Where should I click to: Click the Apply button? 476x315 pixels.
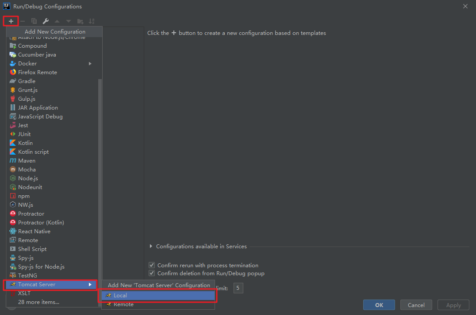point(453,305)
